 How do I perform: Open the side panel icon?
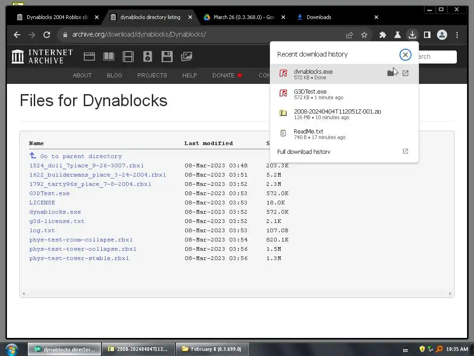click(427, 35)
